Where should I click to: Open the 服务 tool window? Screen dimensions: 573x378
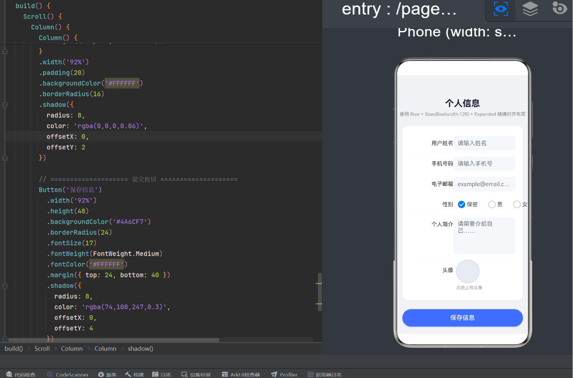108,374
